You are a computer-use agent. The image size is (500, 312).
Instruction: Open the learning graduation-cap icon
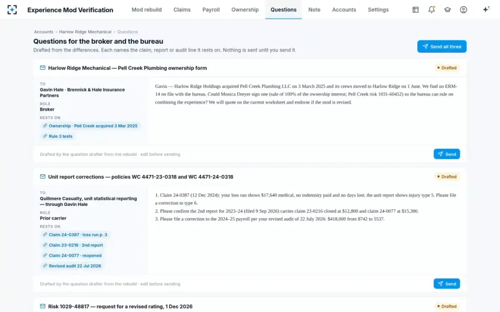pos(447,10)
